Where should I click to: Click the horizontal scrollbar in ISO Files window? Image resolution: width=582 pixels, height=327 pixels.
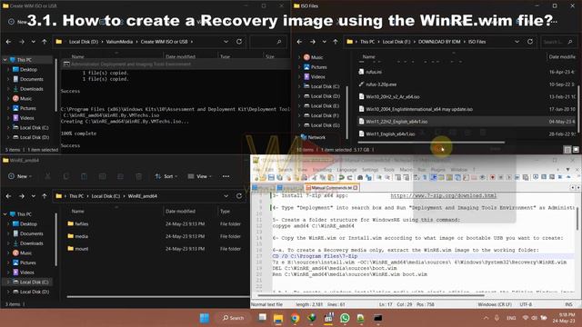click(430, 142)
